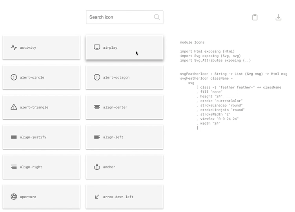
Task: Select the anchor icon
Action: click(97, 167)
